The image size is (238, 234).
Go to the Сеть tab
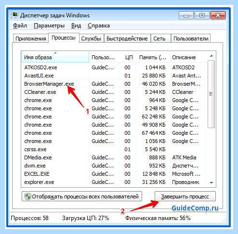tap(160, 39)
